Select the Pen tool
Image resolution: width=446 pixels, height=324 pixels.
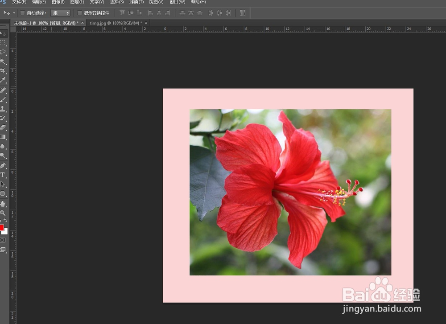pos(3,165)
